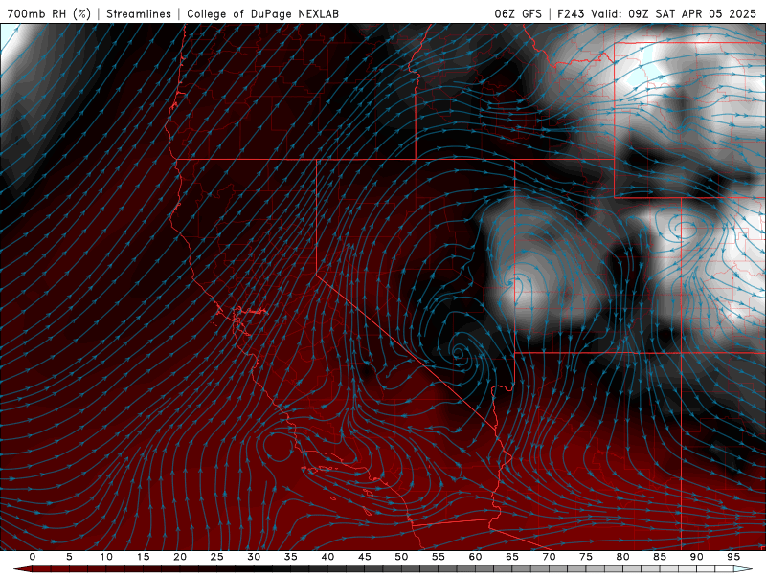
Task: Click the colorbar label "30"
Action: (254, 557)
